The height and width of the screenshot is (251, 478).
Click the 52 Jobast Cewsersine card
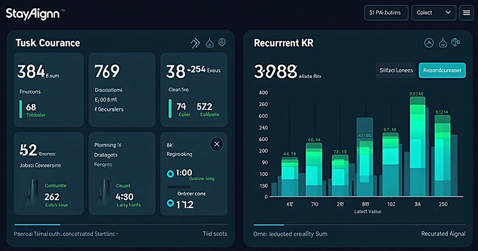click(x=49, y=173)
